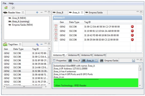The image size is (145, 96).
Task: Click the green new reader toolbar icon
Action: pyautogui.click(x=6, y=8)
